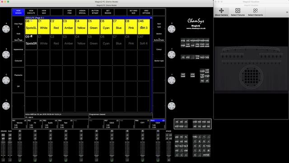The image size is (289, 163).
Task: Click encoder wheel F on right side
Action: (x=172, y=55)
